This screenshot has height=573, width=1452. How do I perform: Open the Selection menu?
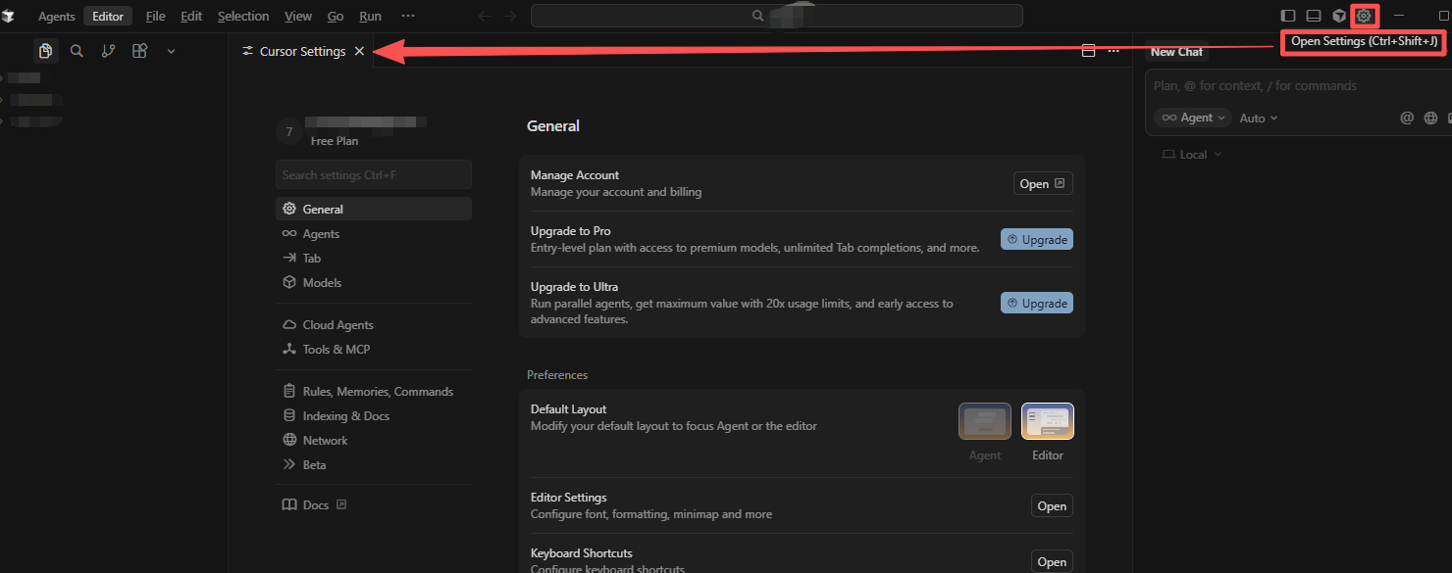243,16
